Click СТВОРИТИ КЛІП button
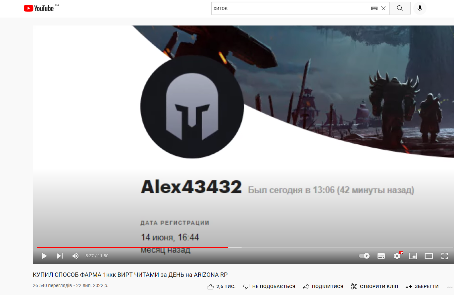The image size is (454, 295). point(374,286)
